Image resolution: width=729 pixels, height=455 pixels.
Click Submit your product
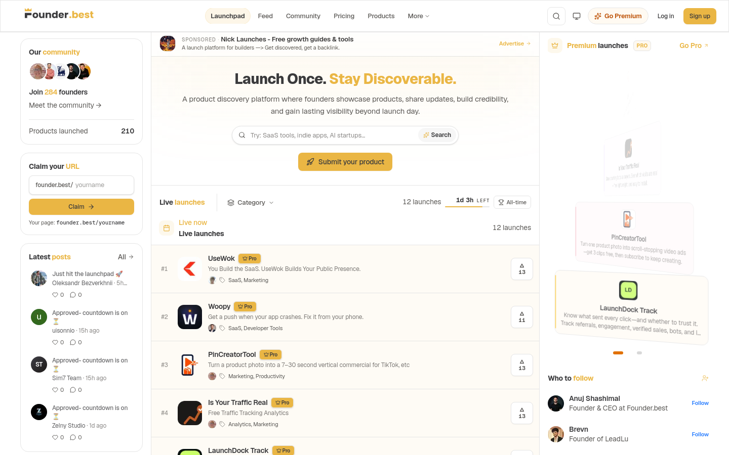(345, 162)
